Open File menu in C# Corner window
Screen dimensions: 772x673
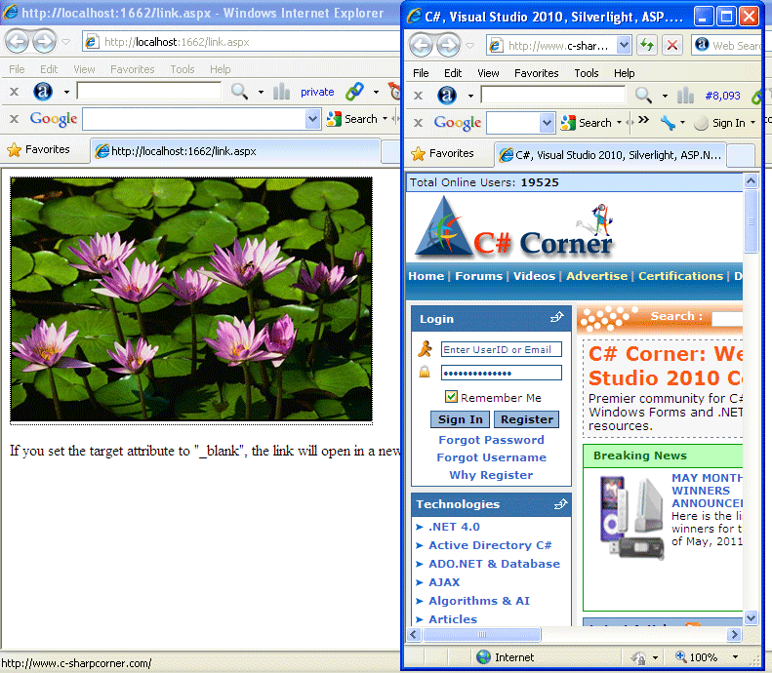point(421,73)
